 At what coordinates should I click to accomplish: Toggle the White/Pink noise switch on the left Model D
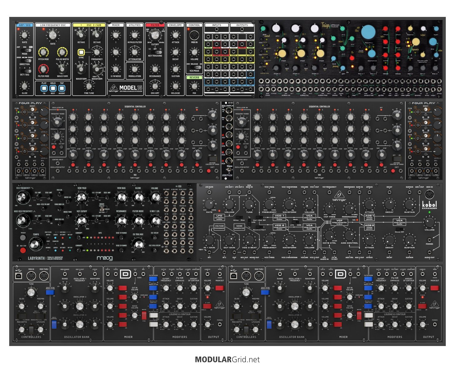click(144, 316)
